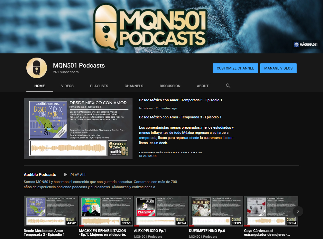Click the '261 subscribers' text

click(66, 72)
